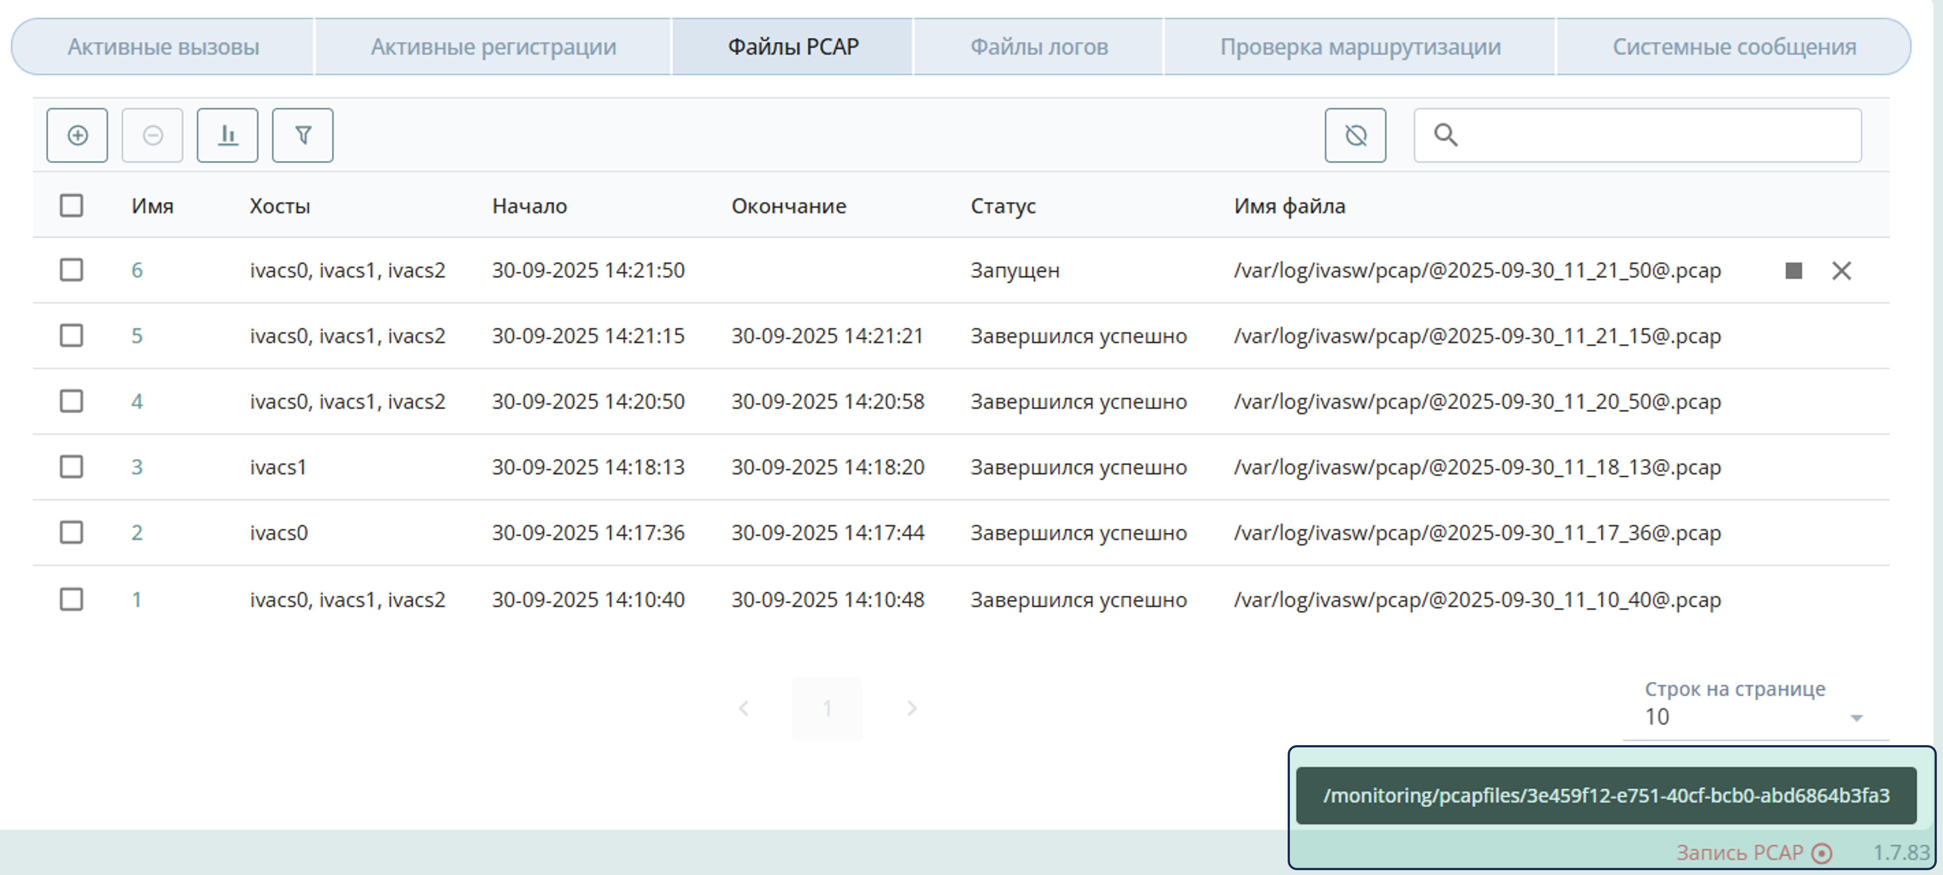Check the select-all checkbox in table header

pyautogui.click(x=71, y=205)
